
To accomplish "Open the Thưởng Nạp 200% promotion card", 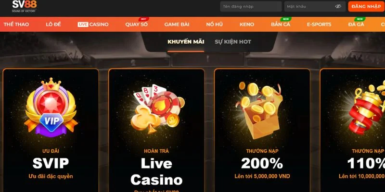I will [x=262, y=130].
